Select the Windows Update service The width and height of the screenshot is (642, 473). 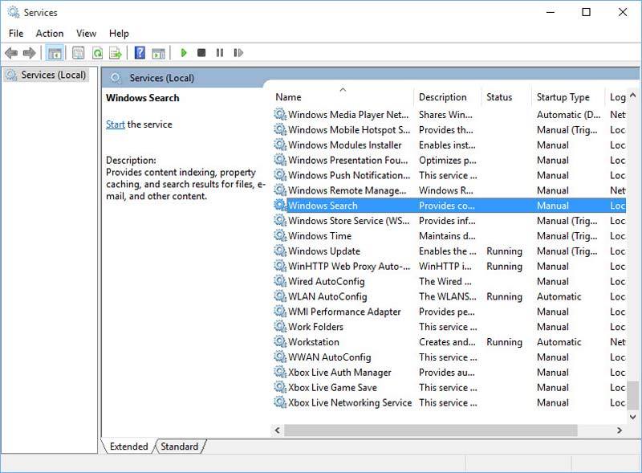coord(329,251)
